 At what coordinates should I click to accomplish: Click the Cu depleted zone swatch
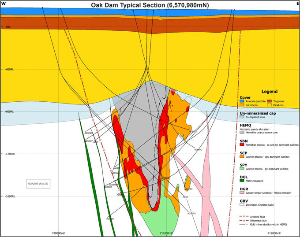tap(242, 117)
